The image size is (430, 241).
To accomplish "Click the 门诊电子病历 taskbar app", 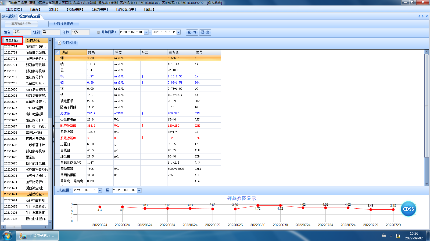I will point(37,236).
